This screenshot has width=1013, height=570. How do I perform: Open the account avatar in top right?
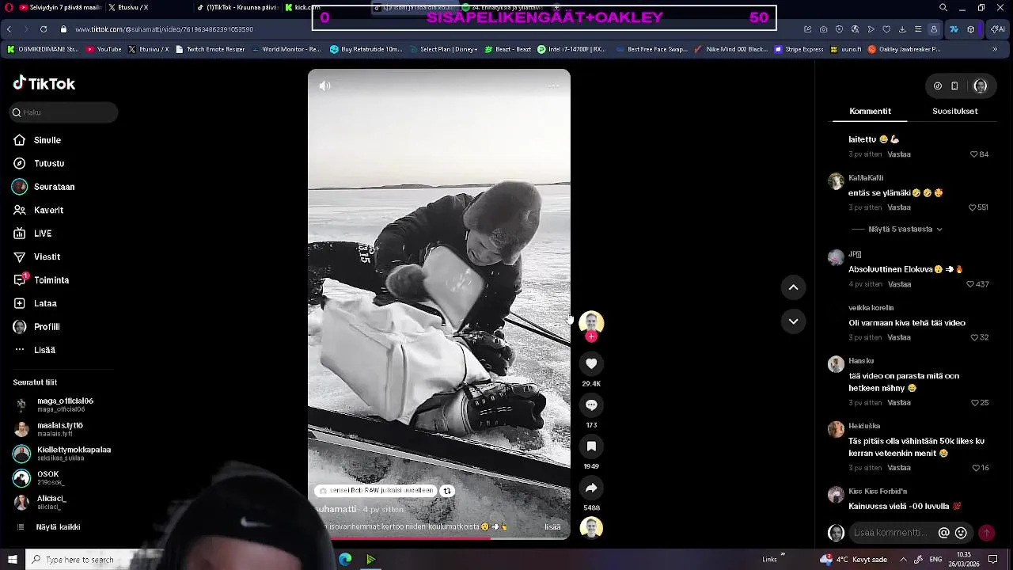981,85
